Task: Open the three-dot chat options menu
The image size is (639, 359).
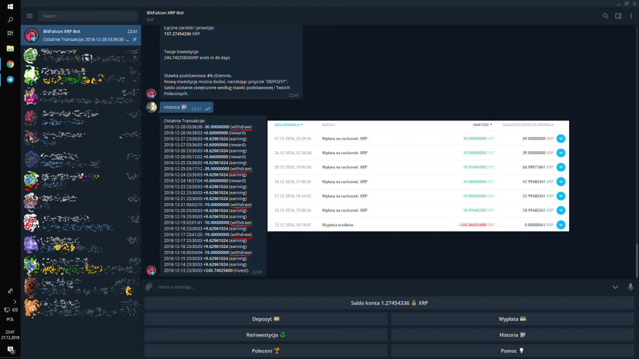Action: pyautogui.click(x=631, y=16)
